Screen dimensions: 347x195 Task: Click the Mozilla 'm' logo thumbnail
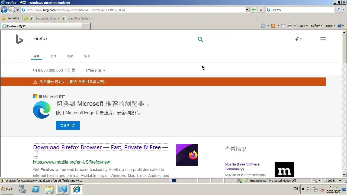click(x=284, y=170)
